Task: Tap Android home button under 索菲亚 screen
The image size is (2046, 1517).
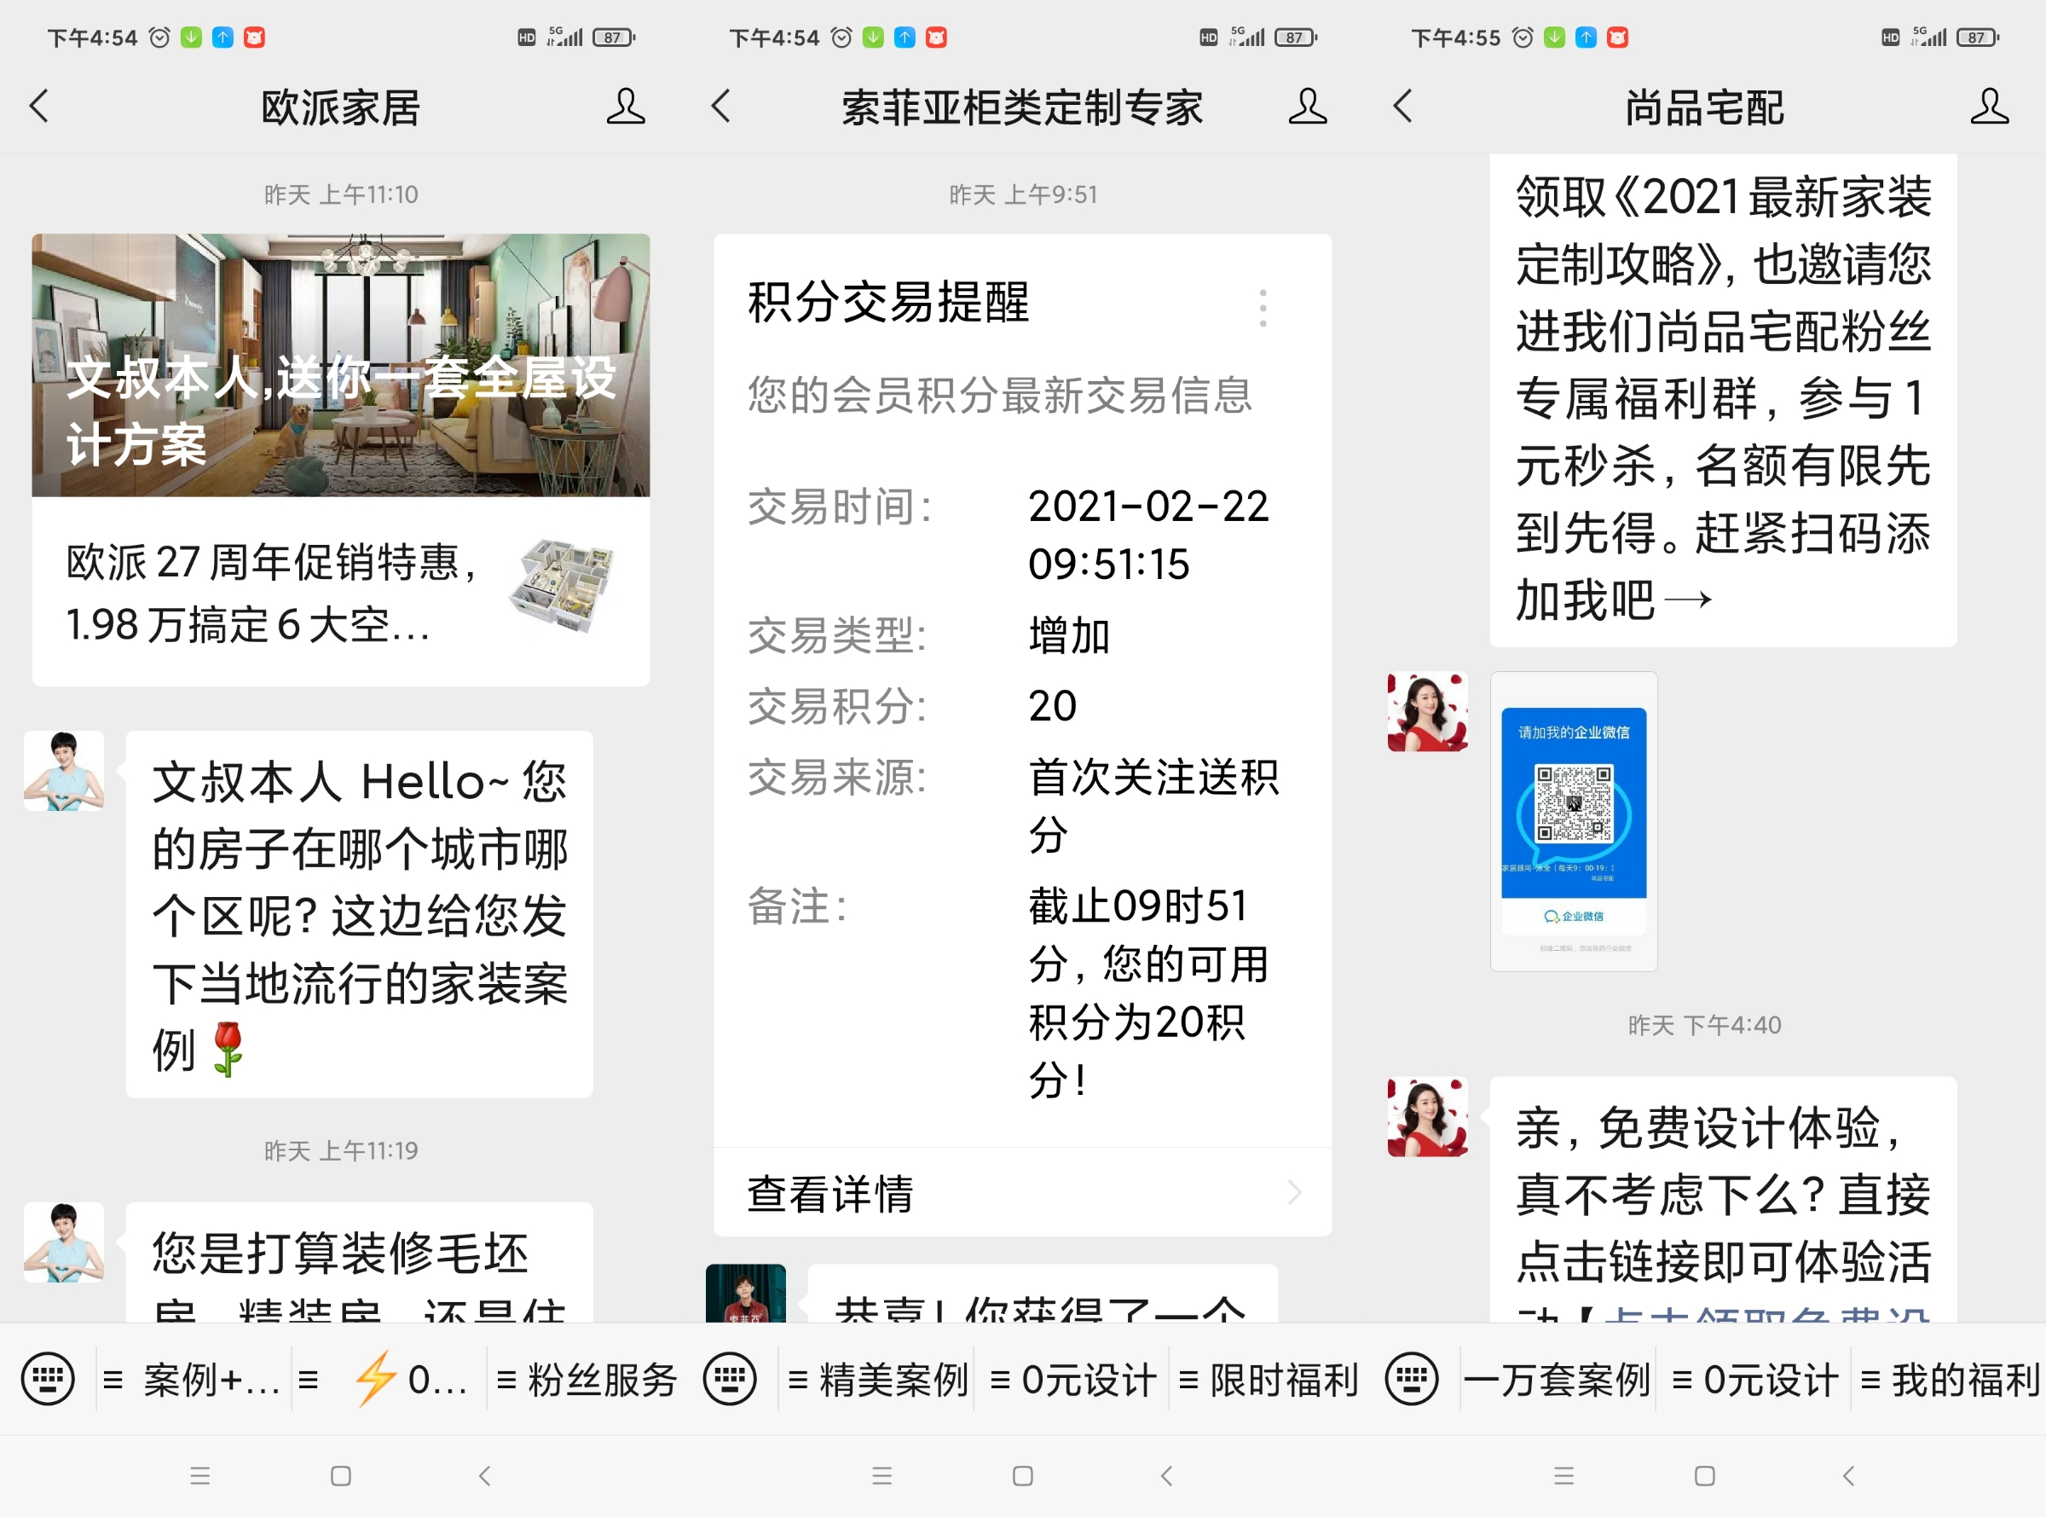Action: pos(1022,1476)
